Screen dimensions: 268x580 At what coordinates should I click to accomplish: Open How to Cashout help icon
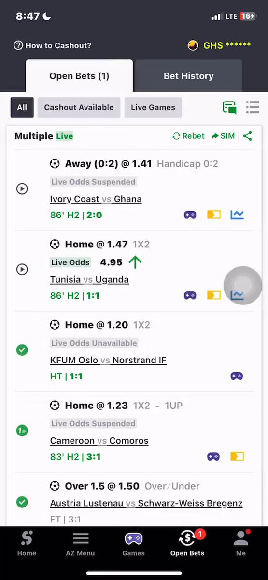18,45
